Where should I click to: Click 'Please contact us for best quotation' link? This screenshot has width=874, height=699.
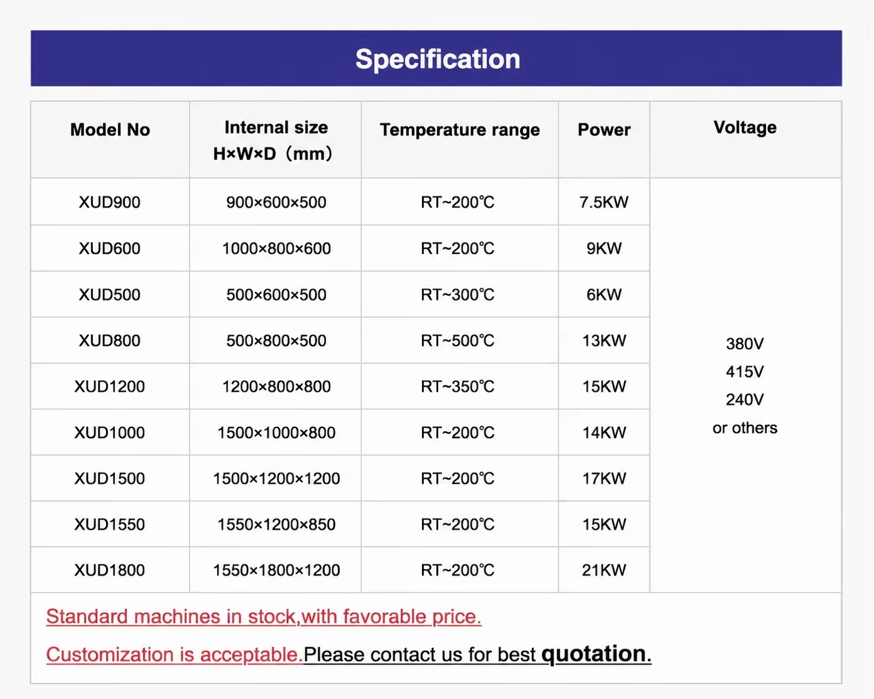coord(478,654)
